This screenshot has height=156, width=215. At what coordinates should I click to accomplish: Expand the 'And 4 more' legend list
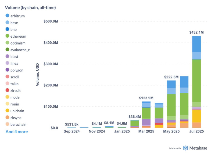(x=17, y=132)
